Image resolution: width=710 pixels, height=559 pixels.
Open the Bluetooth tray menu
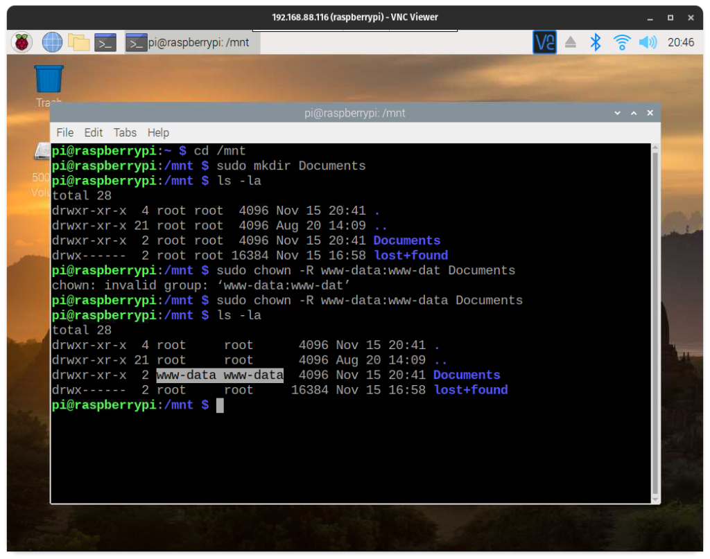(595, 42)
